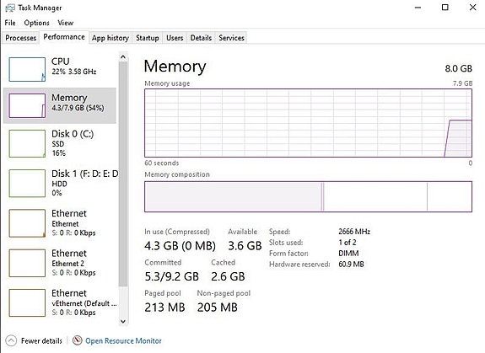Click the Resource Monitor icon at bottom
485x353 pixels.
[x=77, y=340]
